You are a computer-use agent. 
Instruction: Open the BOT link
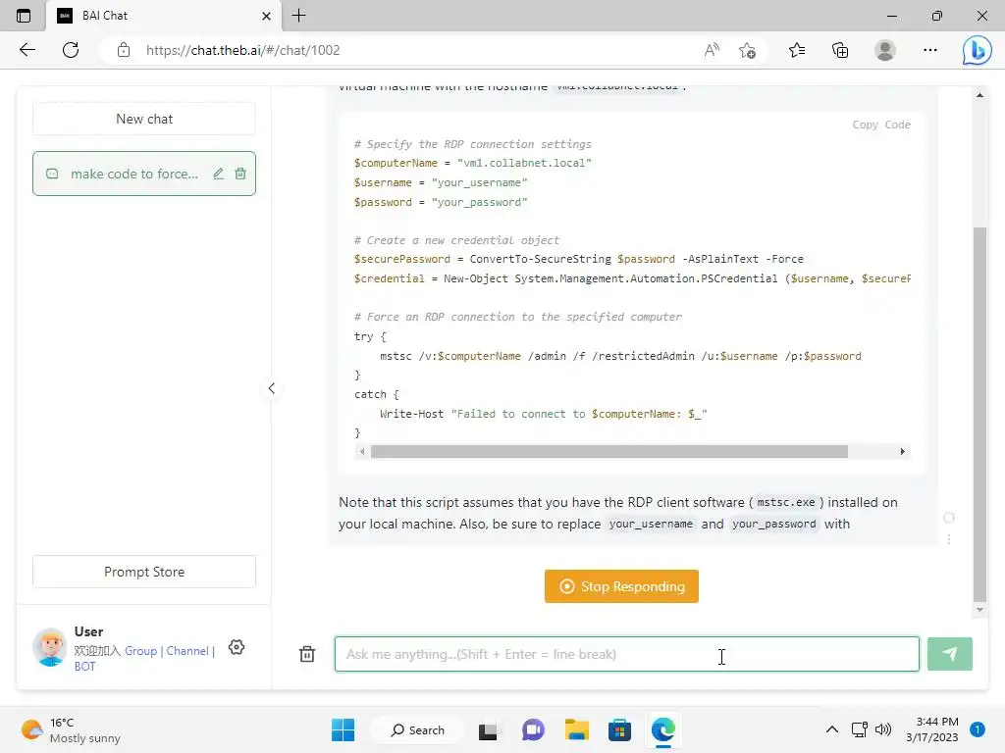click(x=84, y=666)
